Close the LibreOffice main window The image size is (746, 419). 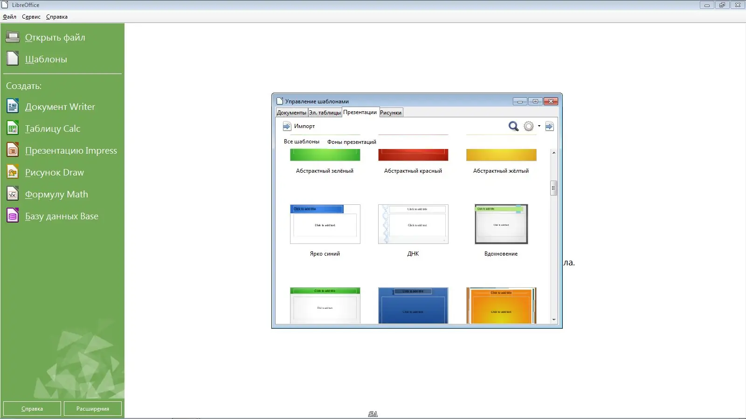(x=738, y=5)
